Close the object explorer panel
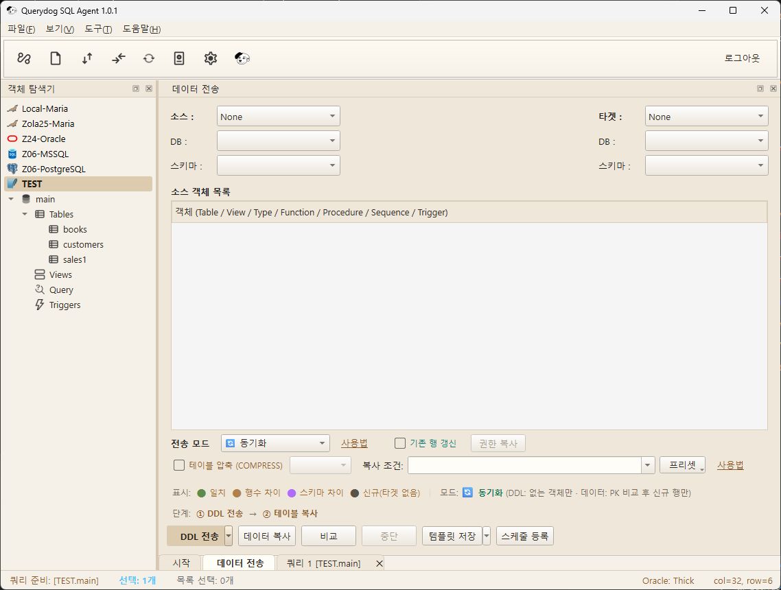The image size is (781, 590). point(149,88)
